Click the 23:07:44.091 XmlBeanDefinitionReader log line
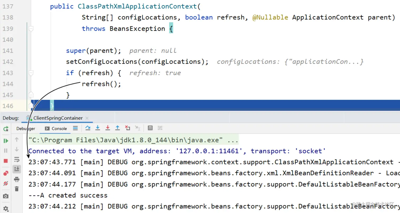The width and height of the screenshot is (400, 213). click(x=214, y=173)
